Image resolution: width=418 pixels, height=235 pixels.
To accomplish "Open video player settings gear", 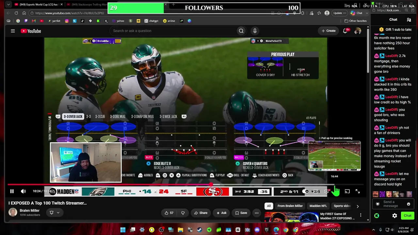I will click(x=326, y=191).
